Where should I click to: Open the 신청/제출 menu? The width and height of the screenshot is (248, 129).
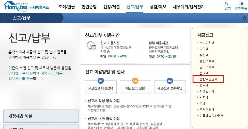(x=112, y=7)
